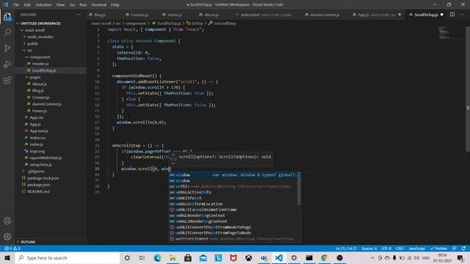Switch to the dummiContent.js editor tab

pyautogui.click(x=325, y=15)
